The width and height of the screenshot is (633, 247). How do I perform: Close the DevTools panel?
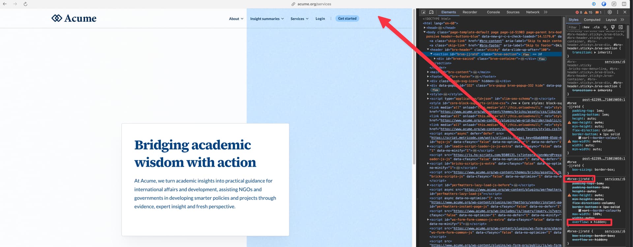625,12
